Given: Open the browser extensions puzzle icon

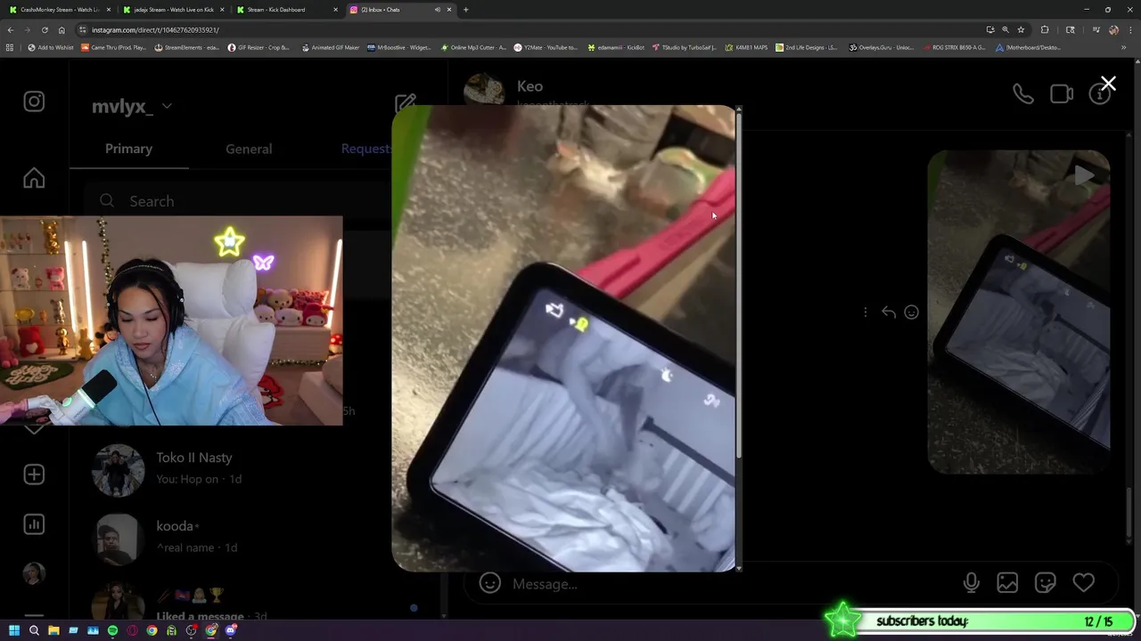Looking at the screenshot, I should coord(1045,29).
